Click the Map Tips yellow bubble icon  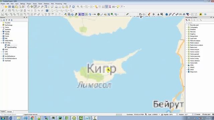tap(118, 7)
